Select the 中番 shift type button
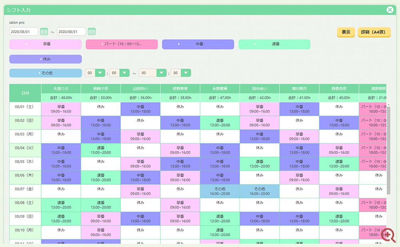The image size is (400, 247). coord(198,44)
